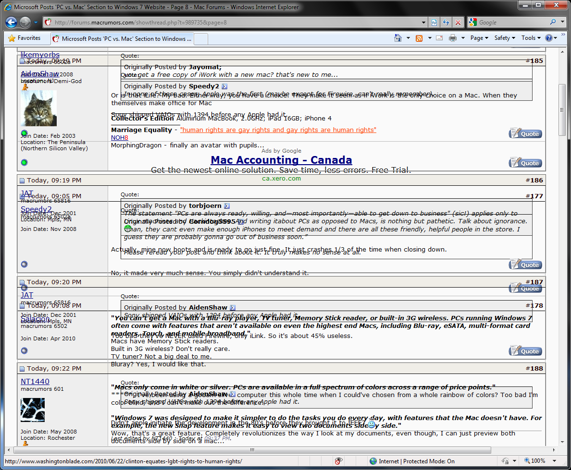Click view-post arrow next to AidenShaw quote in #187
This screenshot has width=571, height=470.
(233, 308)
